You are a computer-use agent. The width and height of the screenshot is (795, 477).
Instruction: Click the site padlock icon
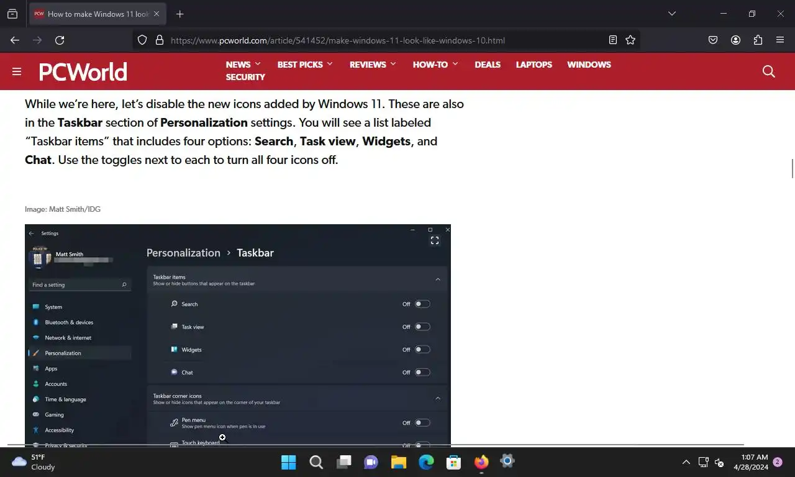pos(160,40)
